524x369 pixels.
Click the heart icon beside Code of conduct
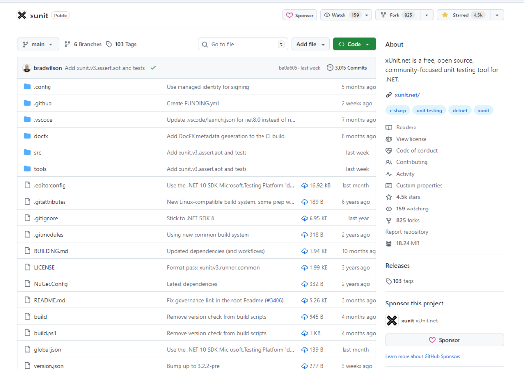389,151
